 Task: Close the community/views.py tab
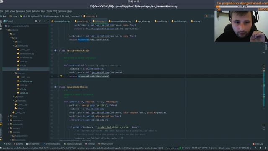(x=132, y=21)
